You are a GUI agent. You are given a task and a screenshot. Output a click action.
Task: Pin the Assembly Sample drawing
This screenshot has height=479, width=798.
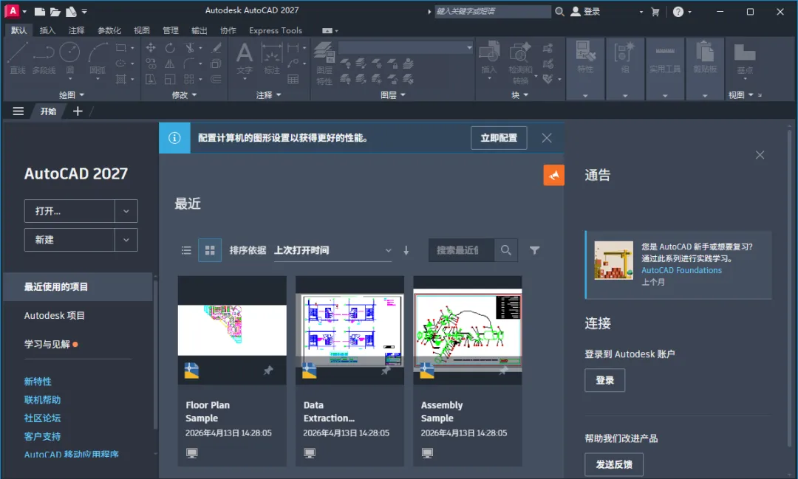pos(503,371)
